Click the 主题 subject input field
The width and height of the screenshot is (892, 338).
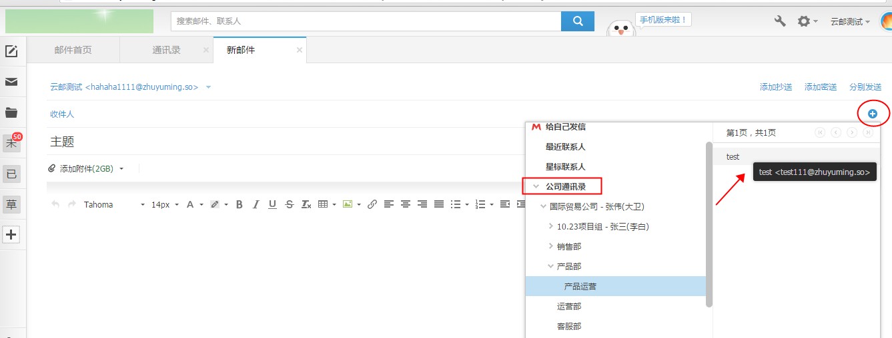267,142
